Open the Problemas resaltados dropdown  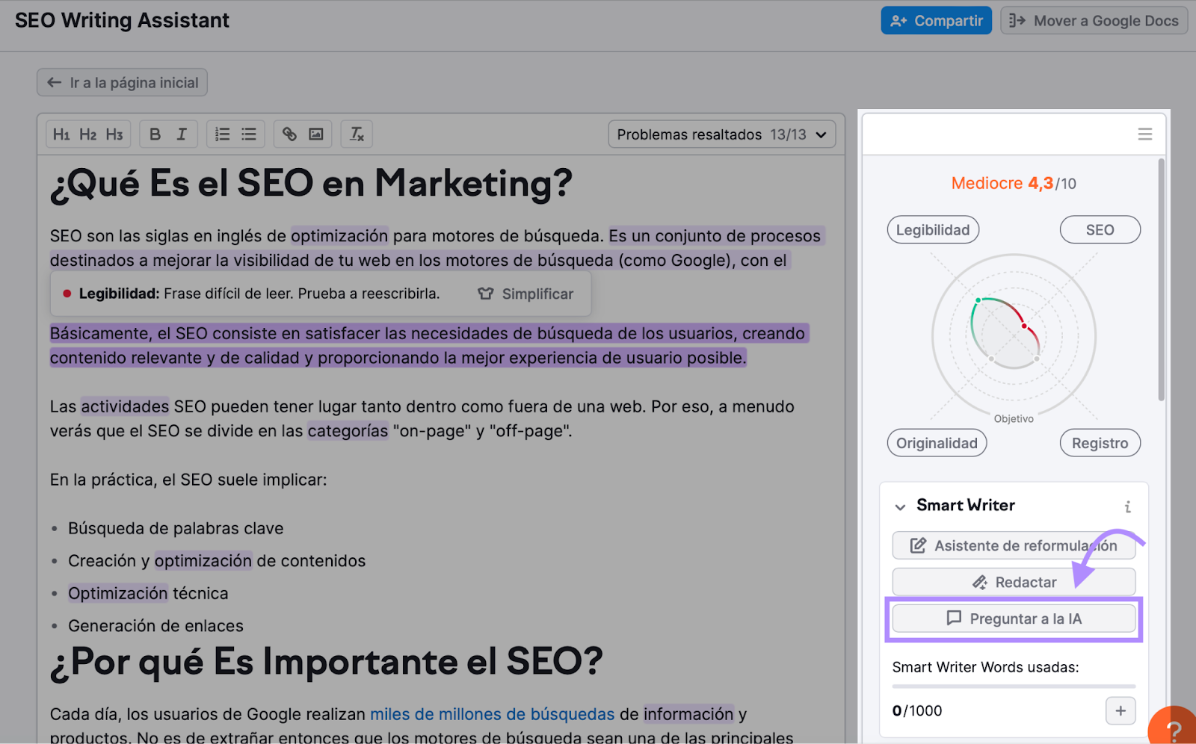[721, 134]
